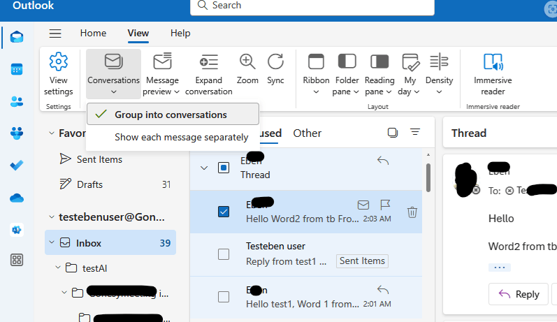Check the Testeben user message checkbox

pyautogui.click(x=224, y=254)
